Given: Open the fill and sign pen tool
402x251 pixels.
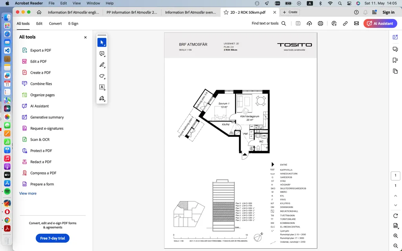Looking at the screenshot, I should pos(102,98).
